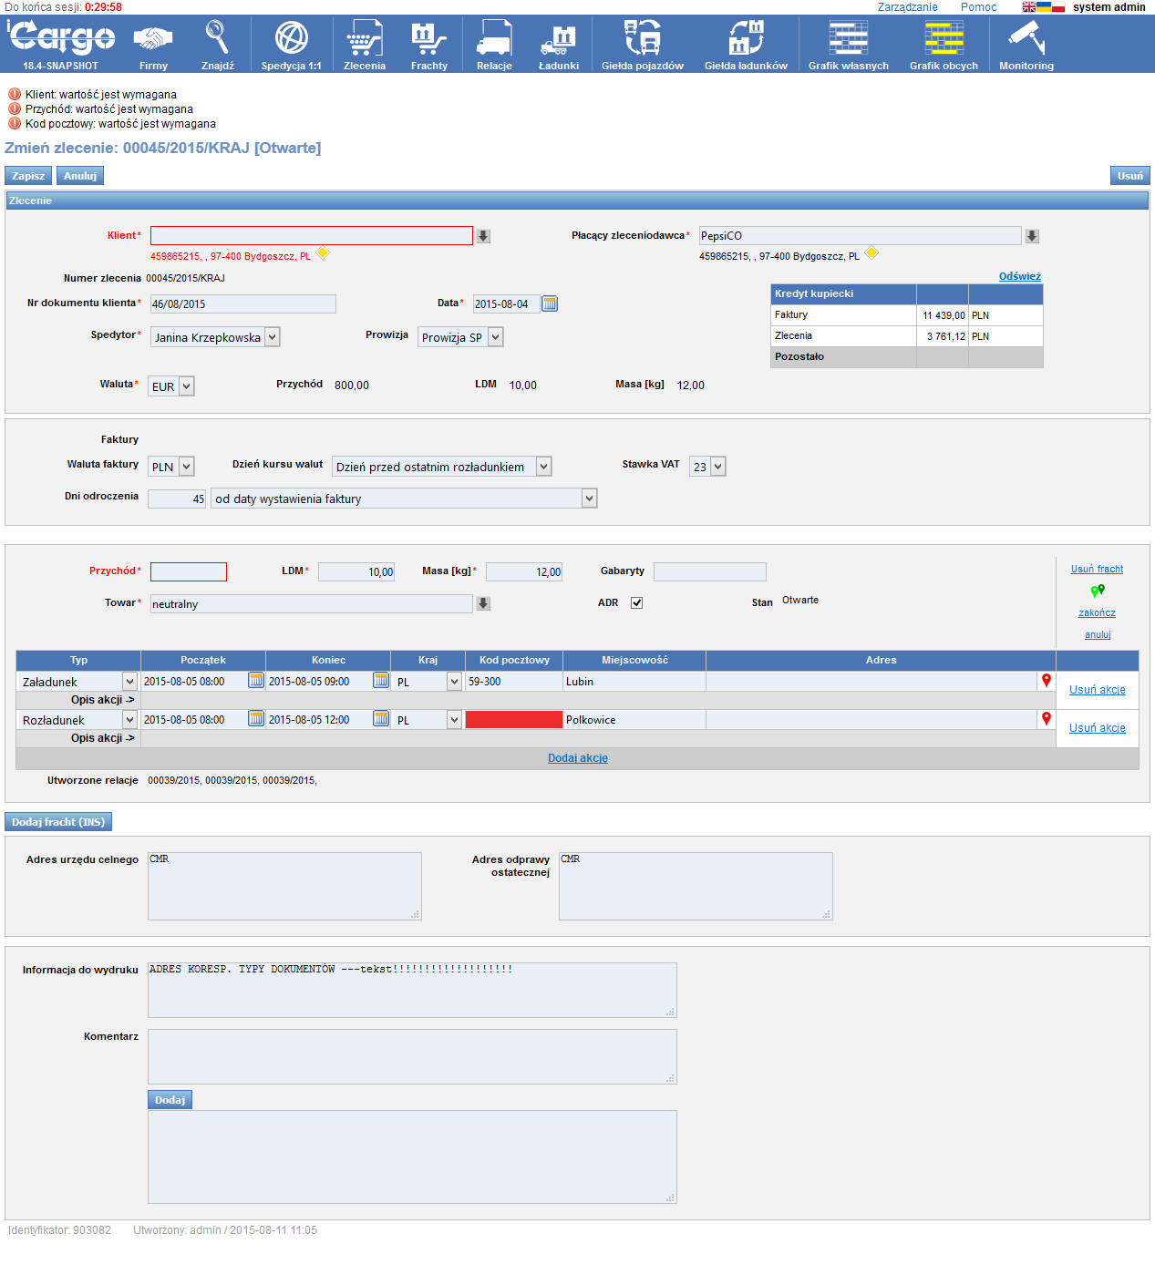The width and height of the screenshot is (1155, 1275).
Task: Click the Grafik własnych schedule icon
Action: [848, 39]
